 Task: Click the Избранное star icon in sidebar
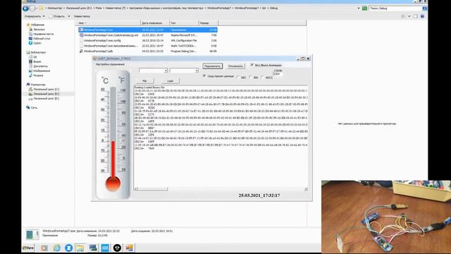point(28,25)
